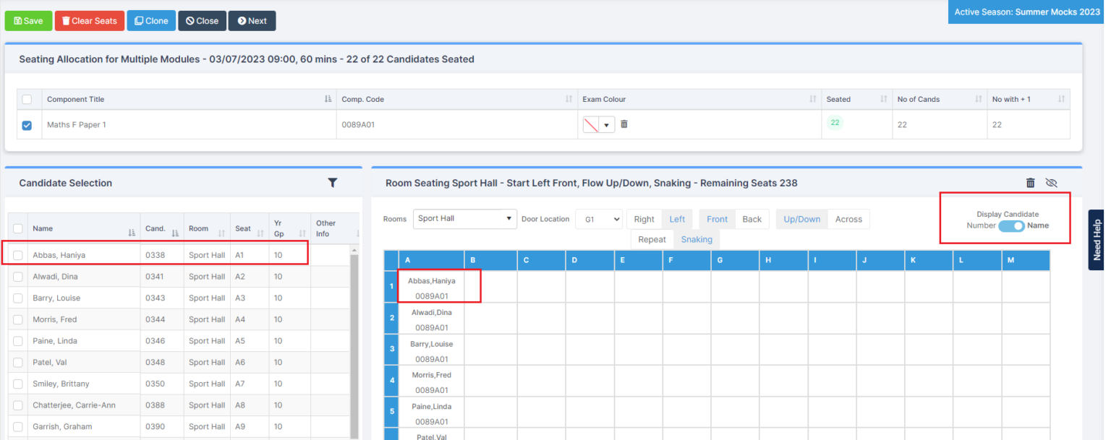Click the exam colour swatch box
Viewport: 1111px width, 440px height.
[591, 125]
